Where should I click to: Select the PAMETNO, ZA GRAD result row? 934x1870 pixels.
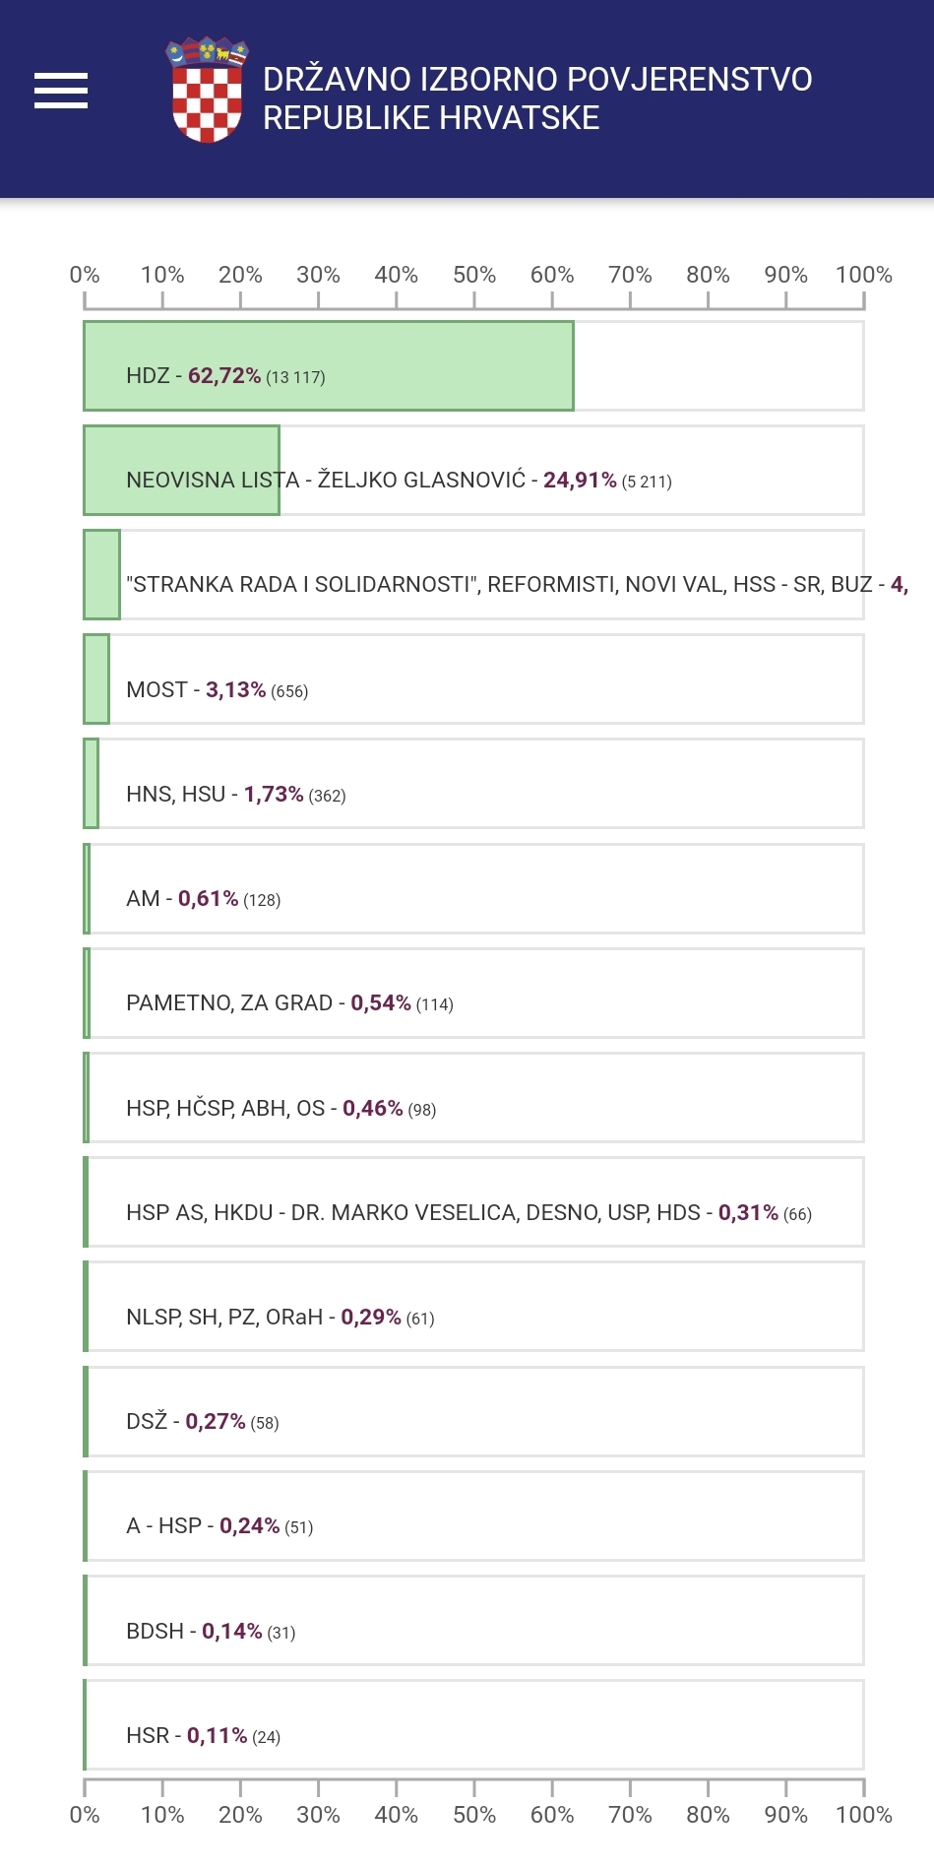coord(473,994)
